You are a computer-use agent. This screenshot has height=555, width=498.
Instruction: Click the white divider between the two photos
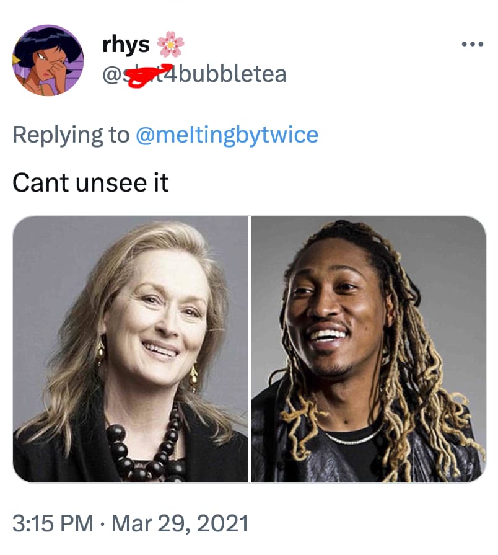click(x=250, y=349)
